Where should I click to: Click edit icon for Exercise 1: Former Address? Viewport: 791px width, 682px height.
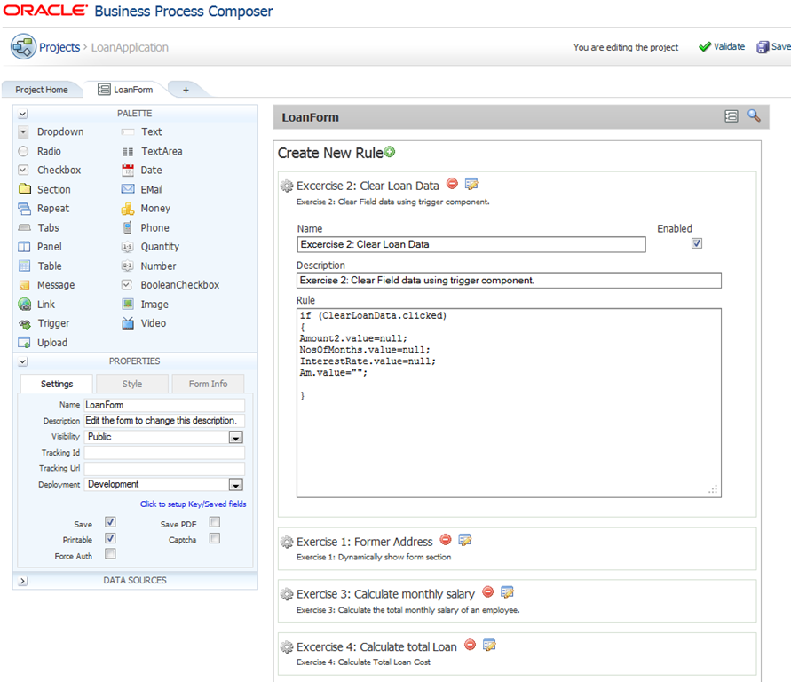pyautogui.click(x=464, y=540)
